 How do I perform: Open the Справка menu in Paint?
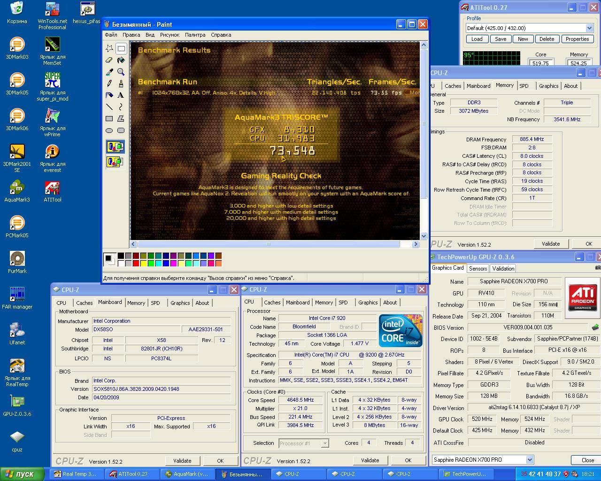tap(221, 35)
